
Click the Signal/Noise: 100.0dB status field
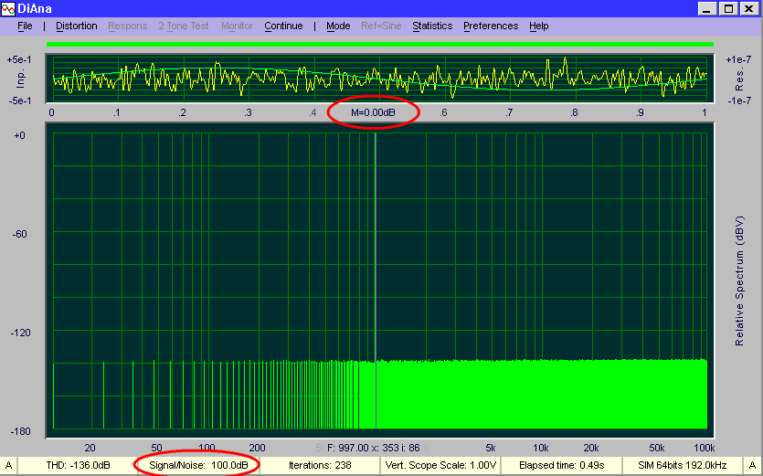pyautogui.click(x=198, y=465)
